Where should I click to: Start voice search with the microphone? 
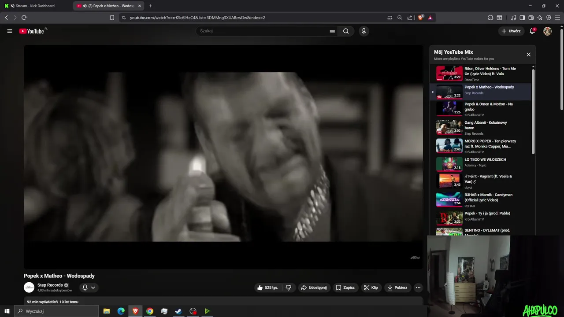coord(364,31)
